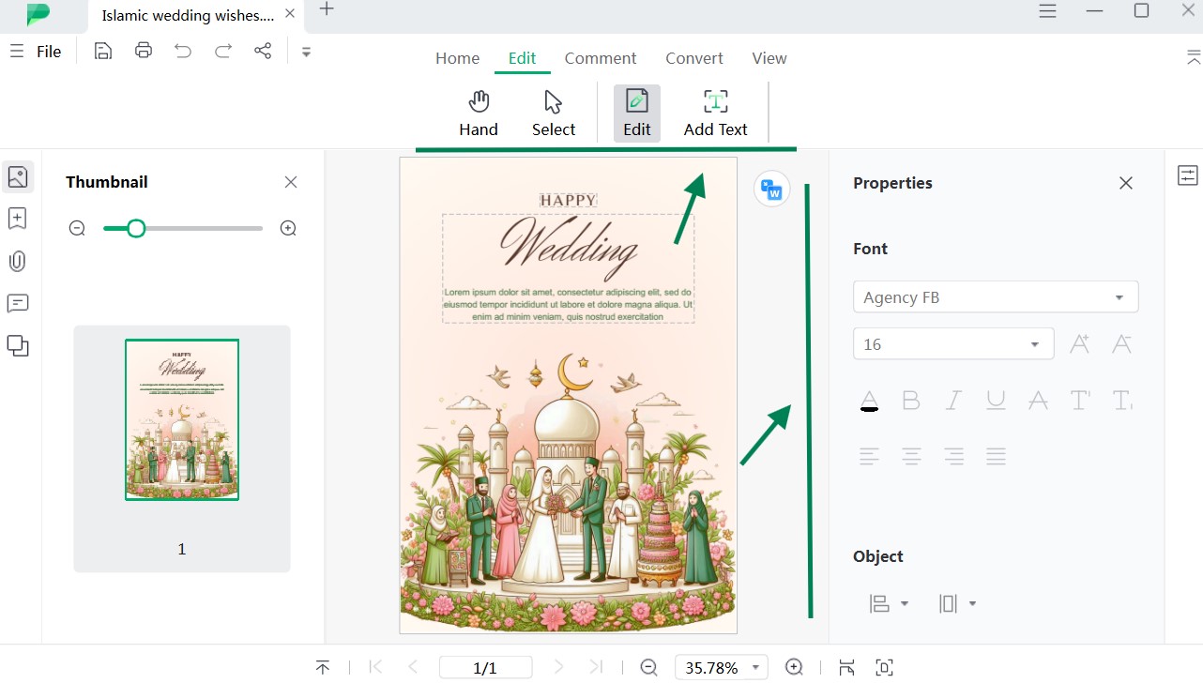This screenshot has height=683, width=1203.
Task: Open a new tab with plus
Action: [x=327, y=9]
